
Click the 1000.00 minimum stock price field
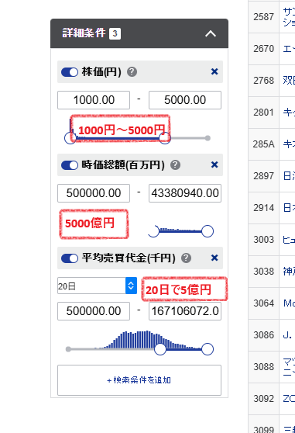(94, 100)
